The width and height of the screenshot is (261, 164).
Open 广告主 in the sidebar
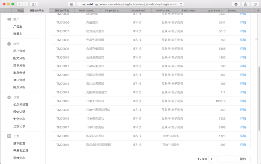point(18,27)
